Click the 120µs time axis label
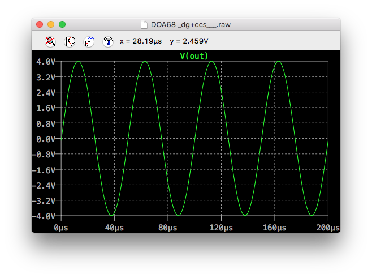Viewport: 372px width, 278px height. [x=221, y=228]
